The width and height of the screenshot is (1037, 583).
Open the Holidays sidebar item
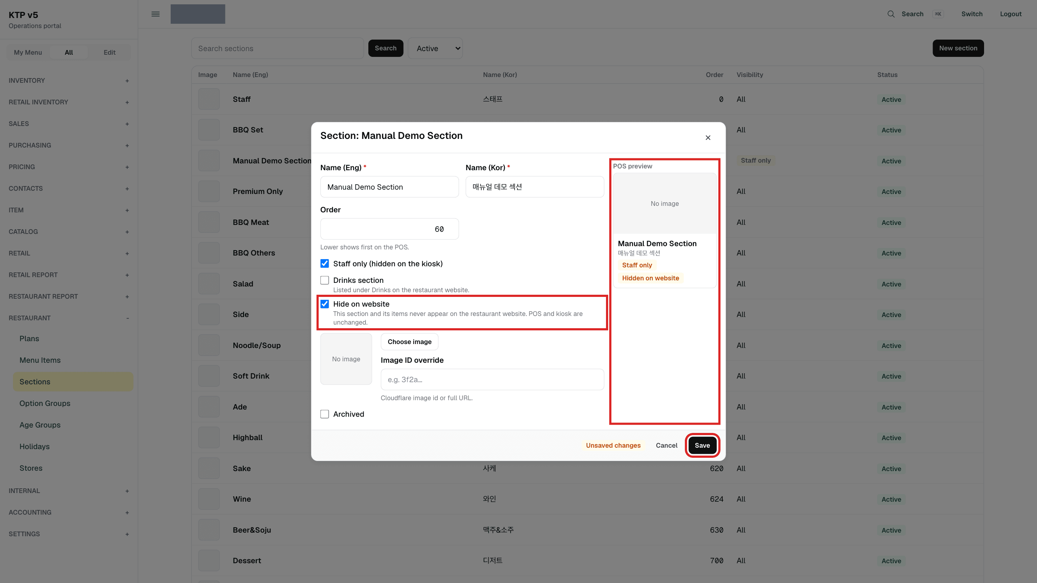pyautogui.click(x=73, y=447)
